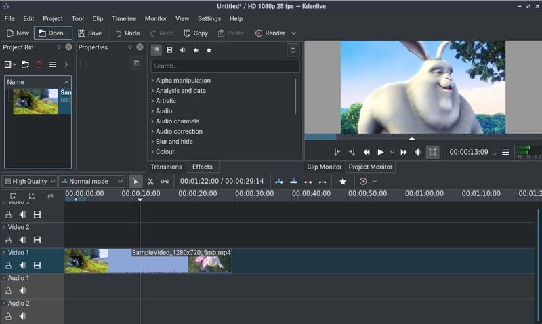Screen dimensions: 542x324
Task: Click the Save button in toolbar
Action: (89, 33)
